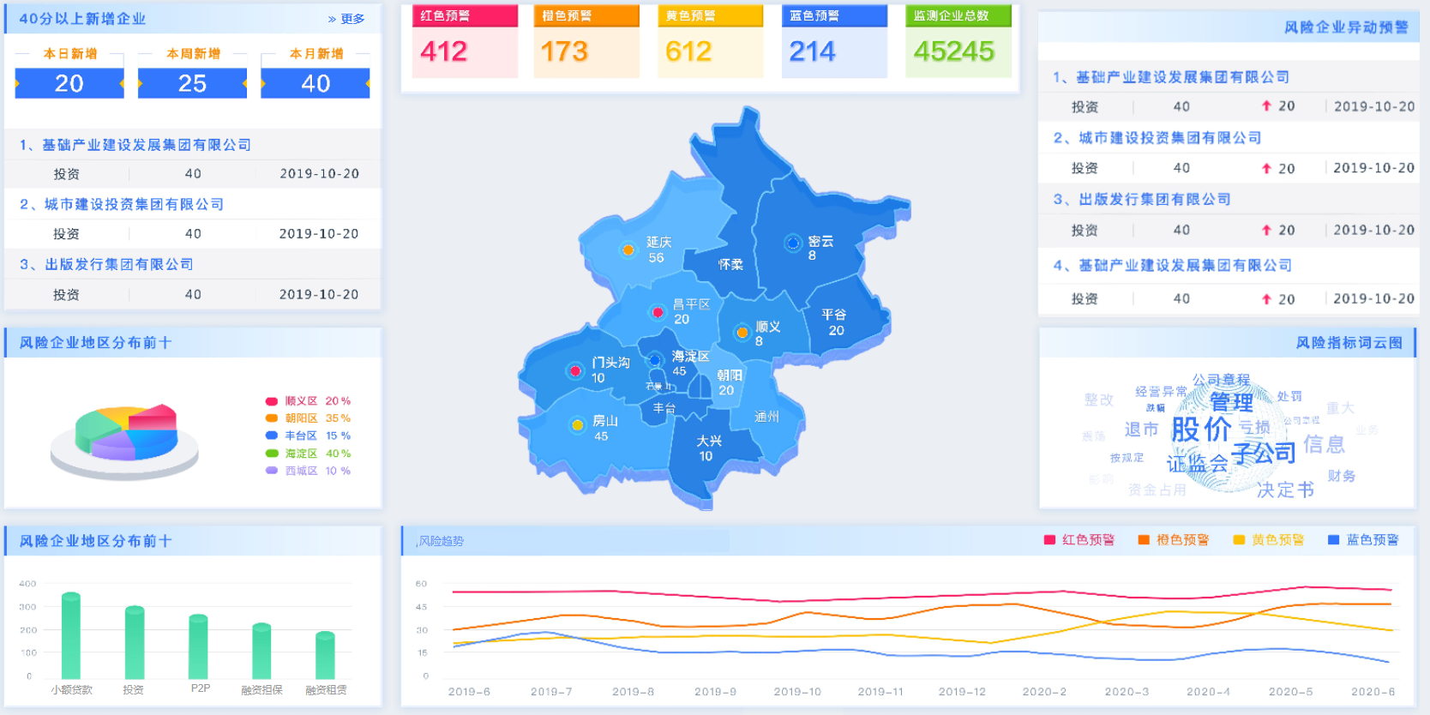Toggle 黄色预警 series in 风险趋势 legend

[1268, 539]
